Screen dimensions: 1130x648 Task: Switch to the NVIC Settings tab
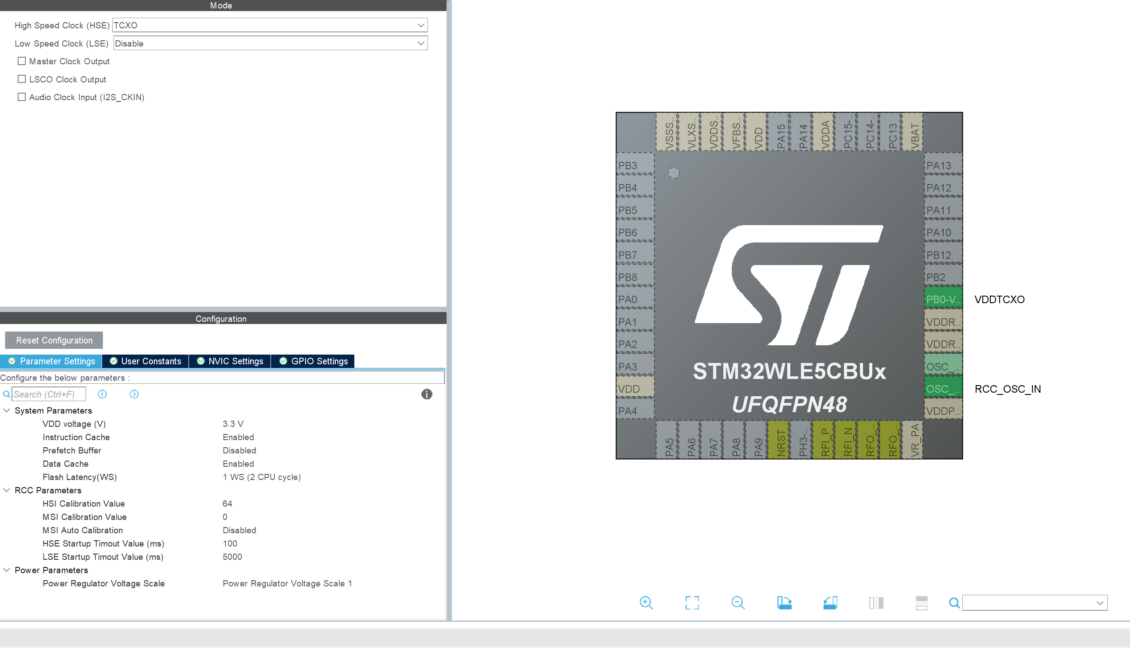tap(230, 361)
